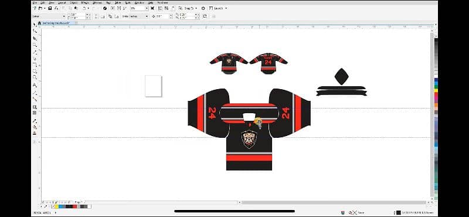469x217 pixels.
Task: Open the Options gear icon
Action: point(203,8)
